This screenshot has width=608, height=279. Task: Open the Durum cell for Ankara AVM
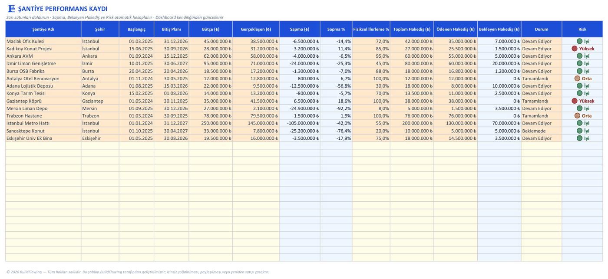click(x=542, y=56)
